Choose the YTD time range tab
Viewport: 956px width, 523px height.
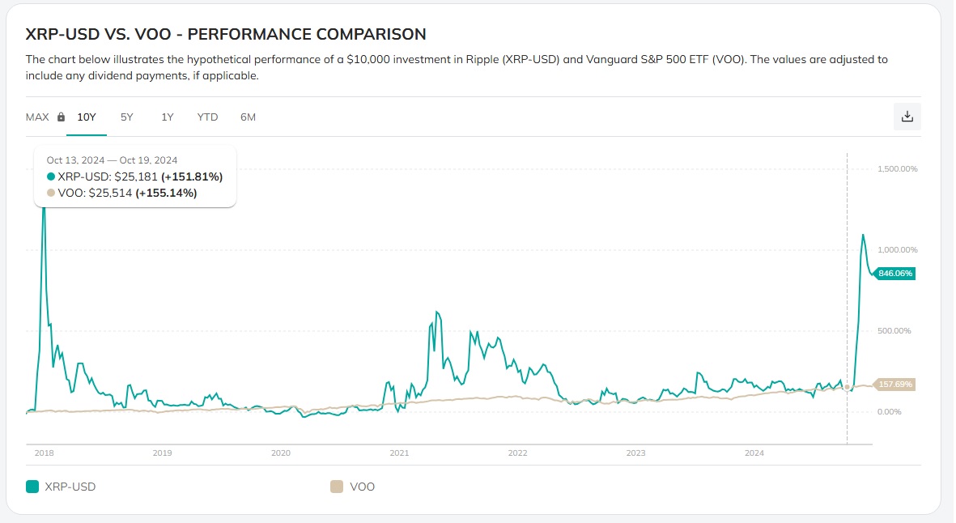click(207, 117)
